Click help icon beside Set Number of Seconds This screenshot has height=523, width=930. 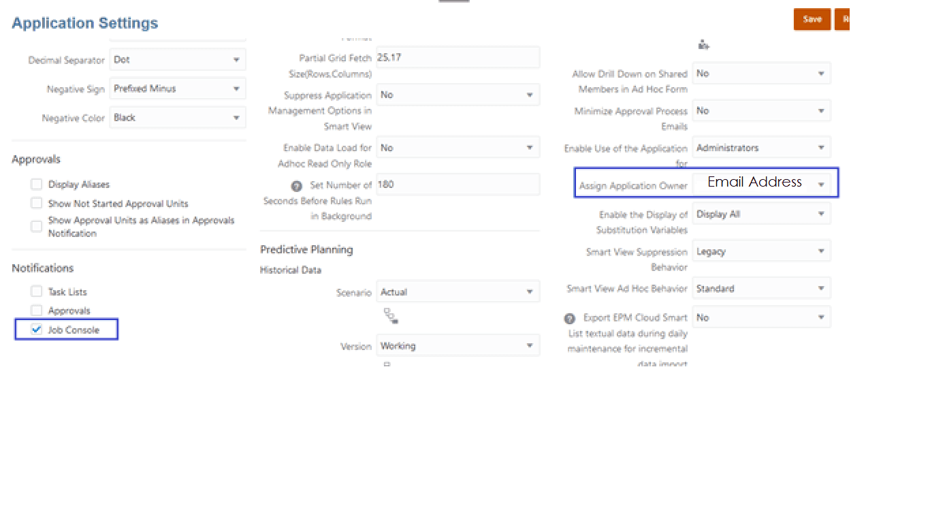[296, 186]
